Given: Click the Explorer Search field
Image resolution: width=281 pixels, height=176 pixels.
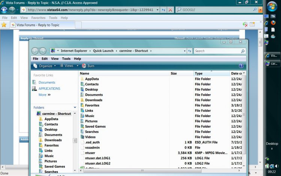Looking at the screenshot, I should click(220, 51).
